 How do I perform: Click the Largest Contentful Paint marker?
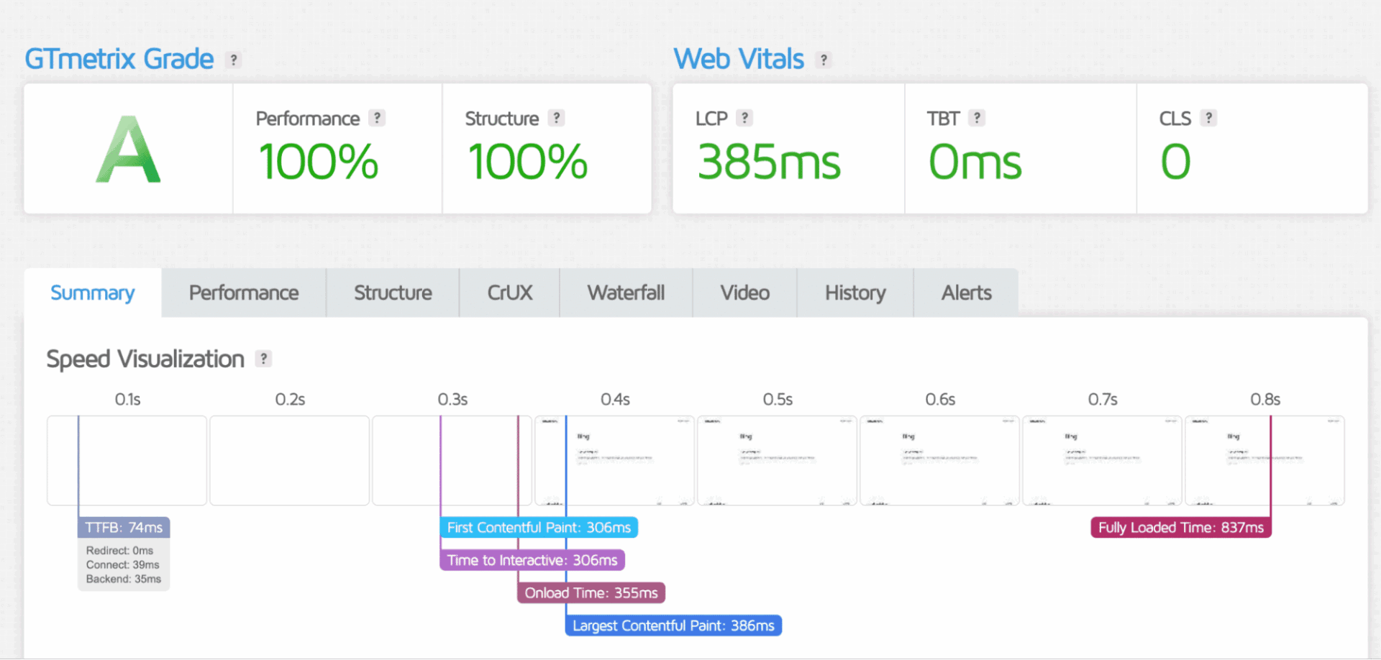(x=673, y=625)
